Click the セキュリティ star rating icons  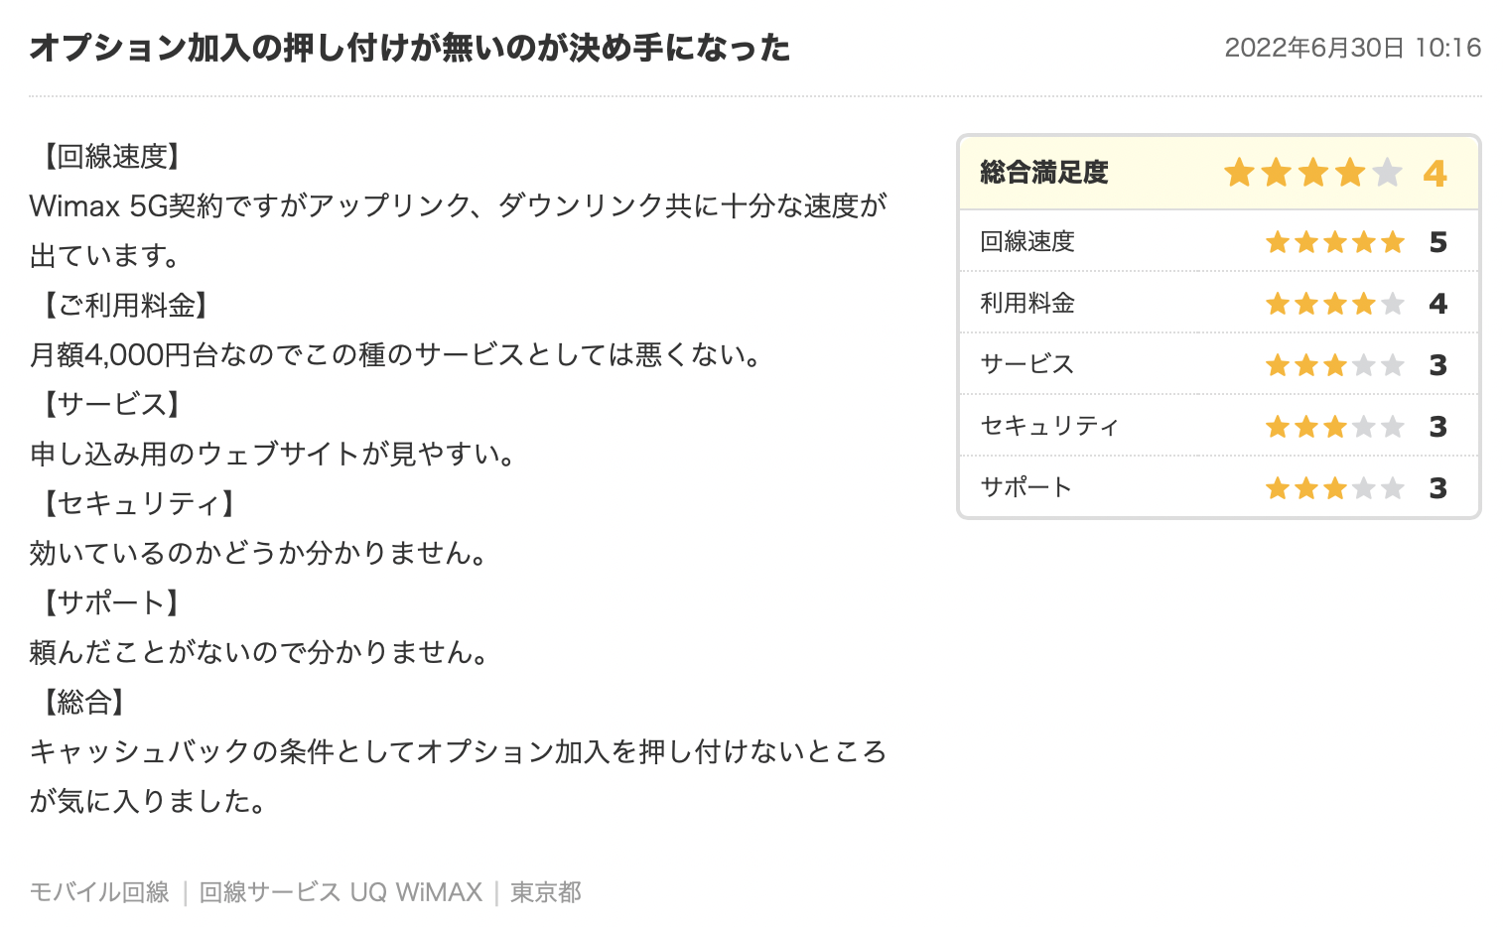(1335, 427)
